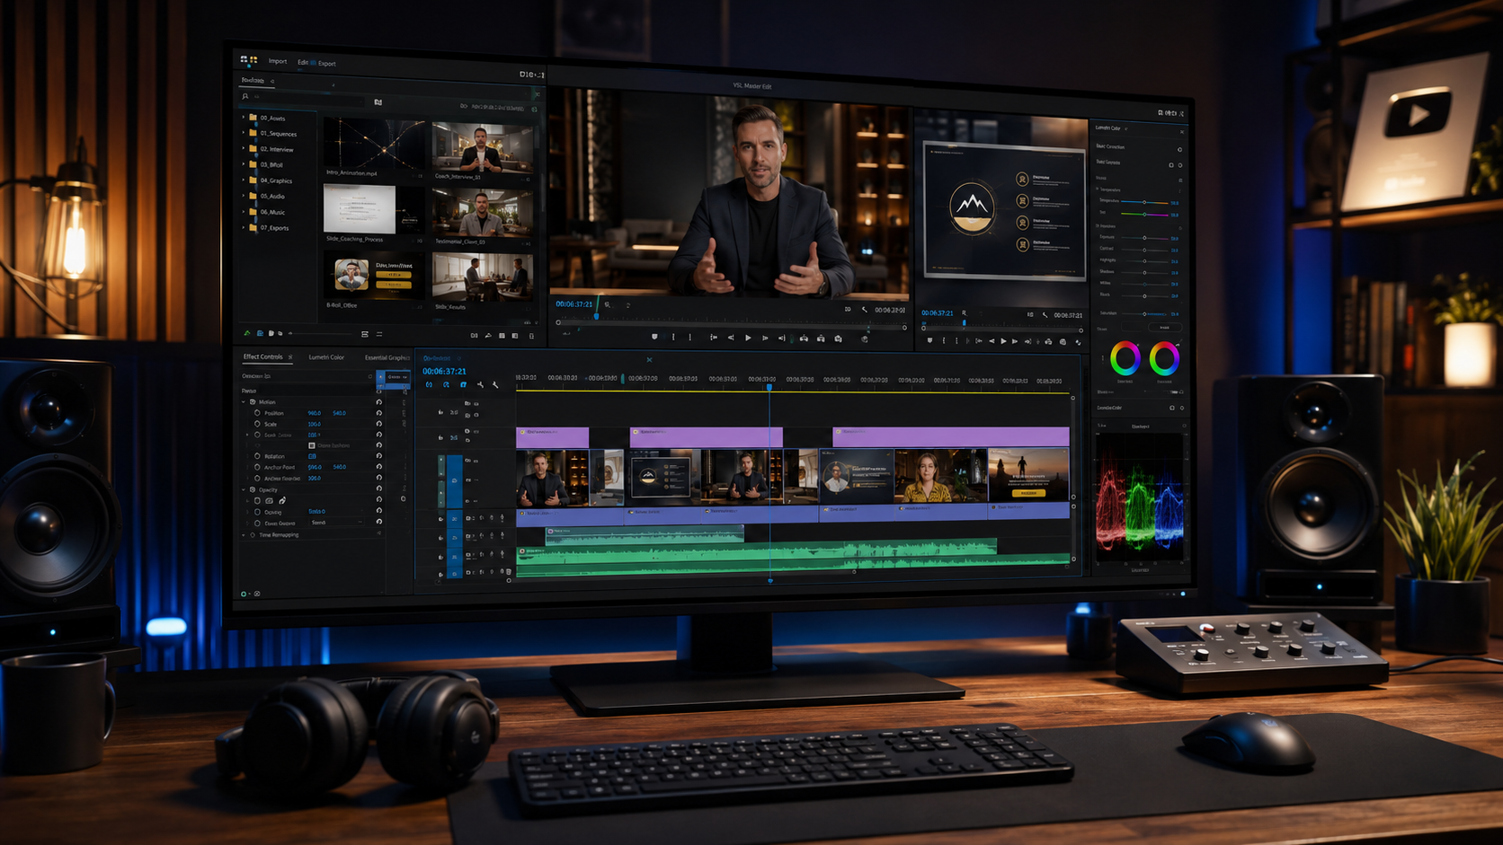The width and height of the screenshot is (1503, 845).
Task: Reset the Position parameter
Action: [x=378, y=413]
